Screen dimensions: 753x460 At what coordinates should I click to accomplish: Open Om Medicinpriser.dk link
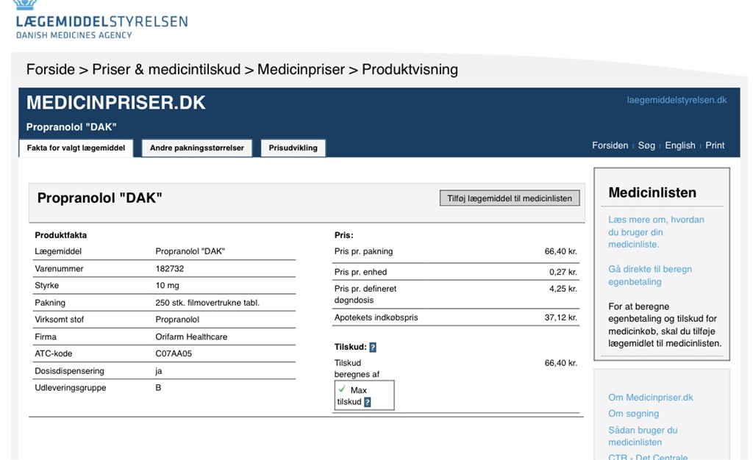tap(650, 397)
